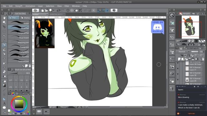
Task: Choose the G-pen sub tool
Action: 18,23
